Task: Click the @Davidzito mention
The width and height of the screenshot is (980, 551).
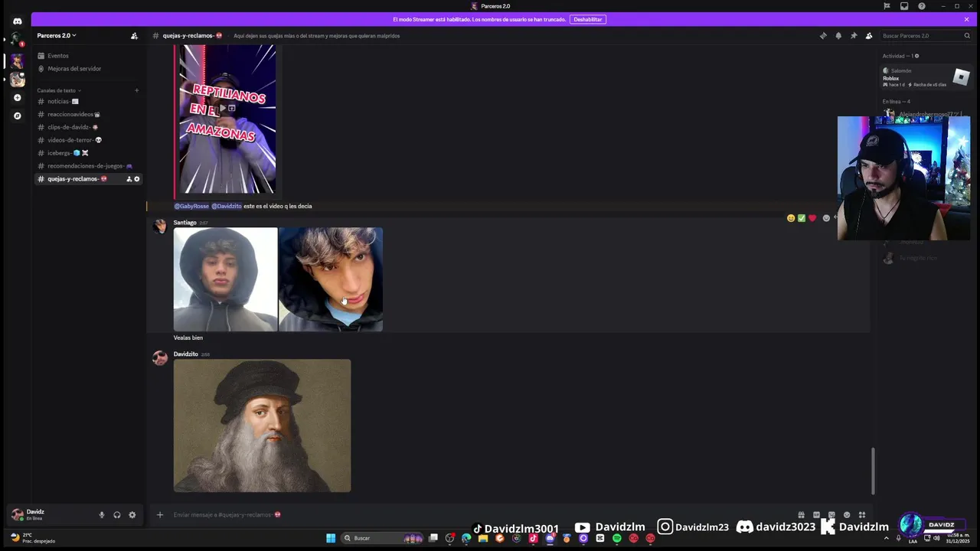Action: click(x=227, y=206)
